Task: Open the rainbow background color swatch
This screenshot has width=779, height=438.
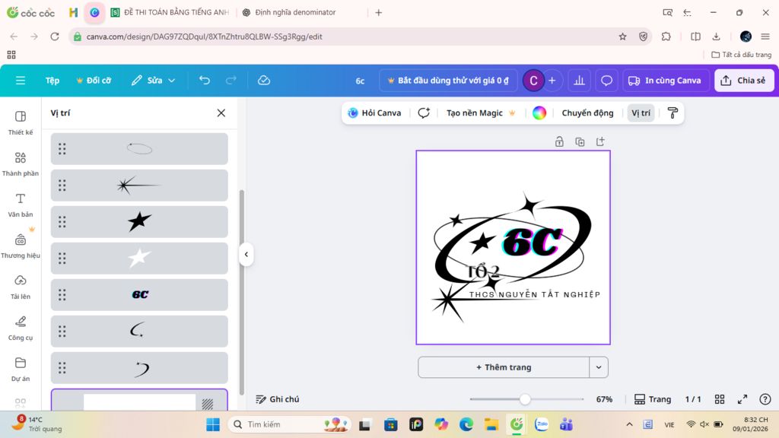Action: point(539,113)
